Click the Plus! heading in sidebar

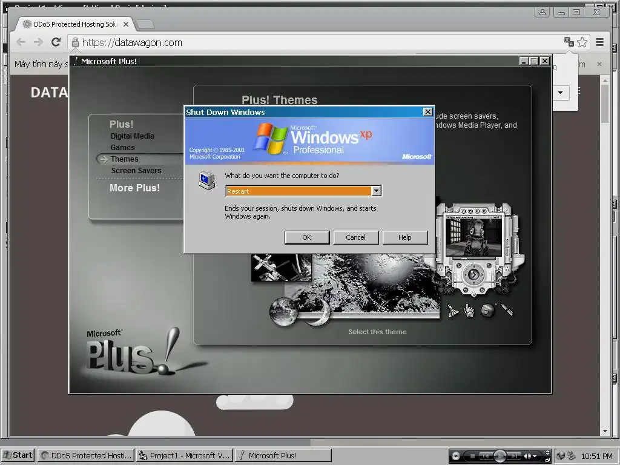point(121,124)
